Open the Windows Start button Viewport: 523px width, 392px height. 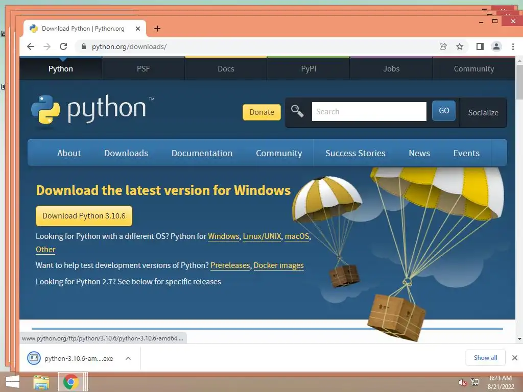coord(13,382)
